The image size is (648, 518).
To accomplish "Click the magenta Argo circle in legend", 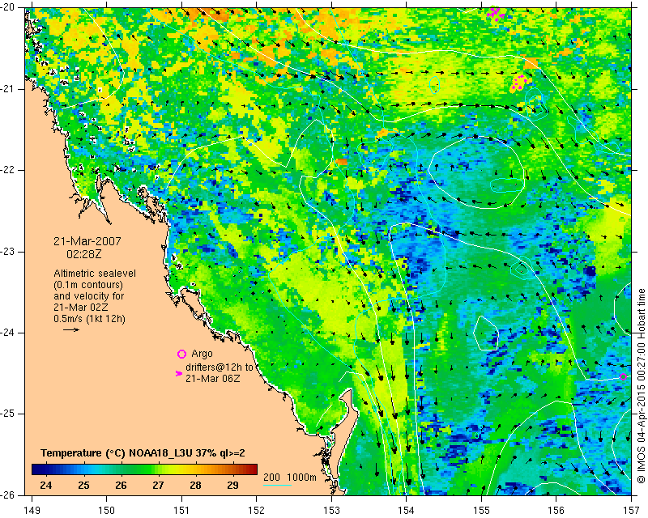I will (x=181, y=354).
